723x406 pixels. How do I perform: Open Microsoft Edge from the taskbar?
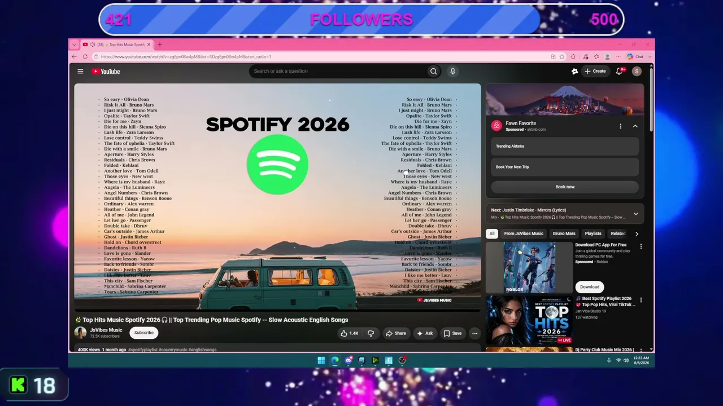click(x=334, y=360)
